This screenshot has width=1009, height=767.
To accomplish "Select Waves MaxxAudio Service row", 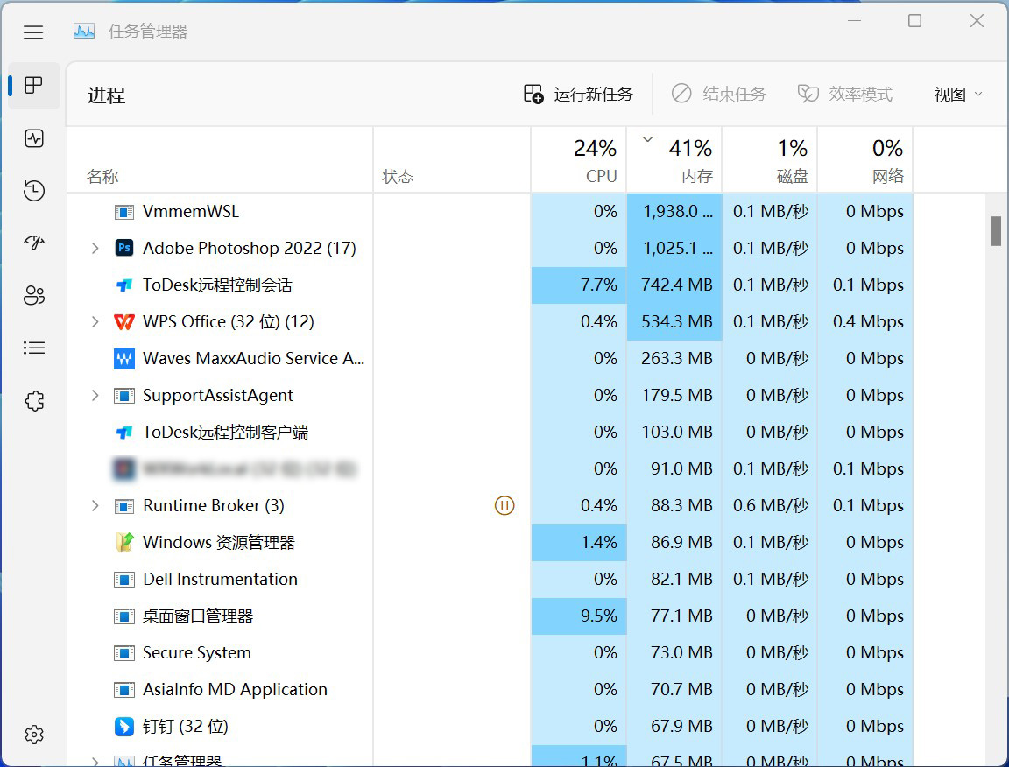I will 490,358.
